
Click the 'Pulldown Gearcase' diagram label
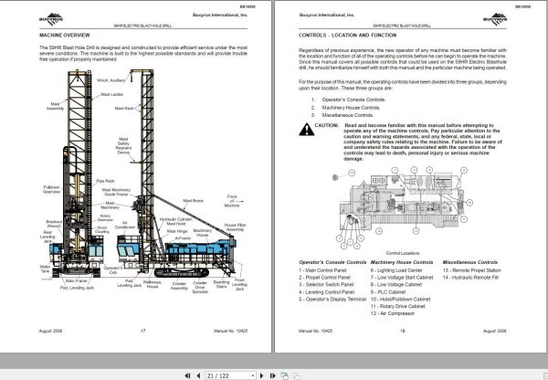(52, 189)
